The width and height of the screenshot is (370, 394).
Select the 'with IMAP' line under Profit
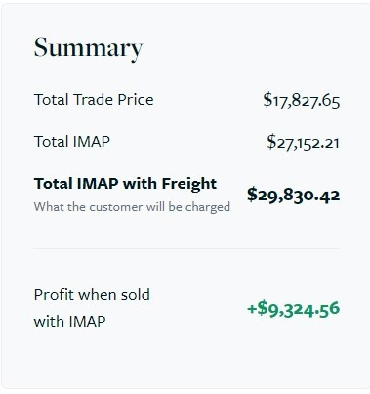[69, 322]
